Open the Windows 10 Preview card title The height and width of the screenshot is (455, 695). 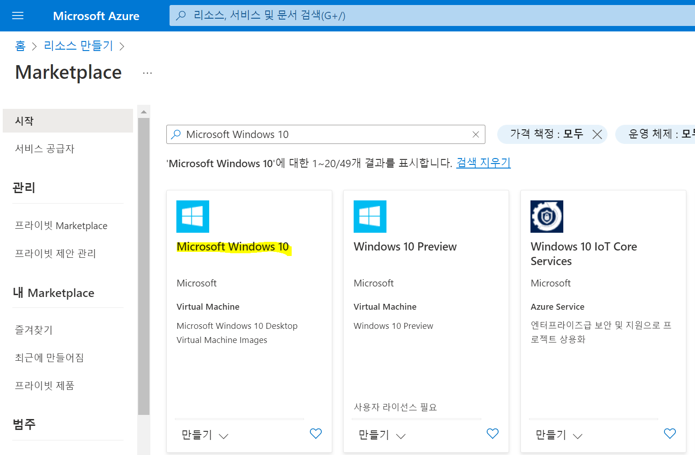[x=405, y=247]
